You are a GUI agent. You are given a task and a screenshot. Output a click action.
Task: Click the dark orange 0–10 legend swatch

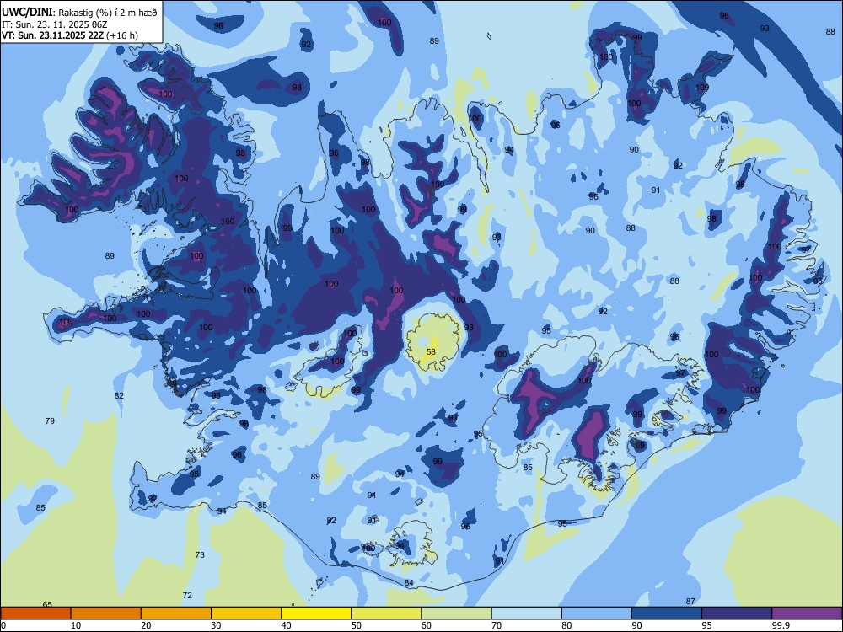[x=35, y=613]
